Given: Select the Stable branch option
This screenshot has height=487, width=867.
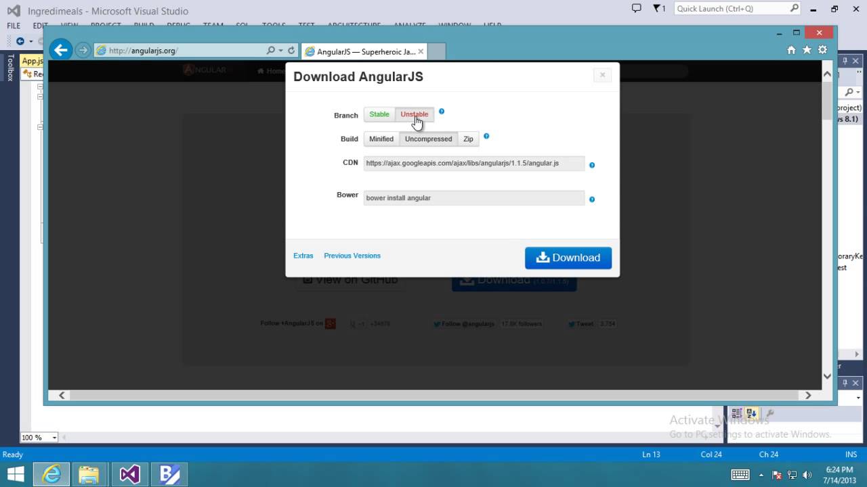Looking at the screenshot, I should click(379, 114).
